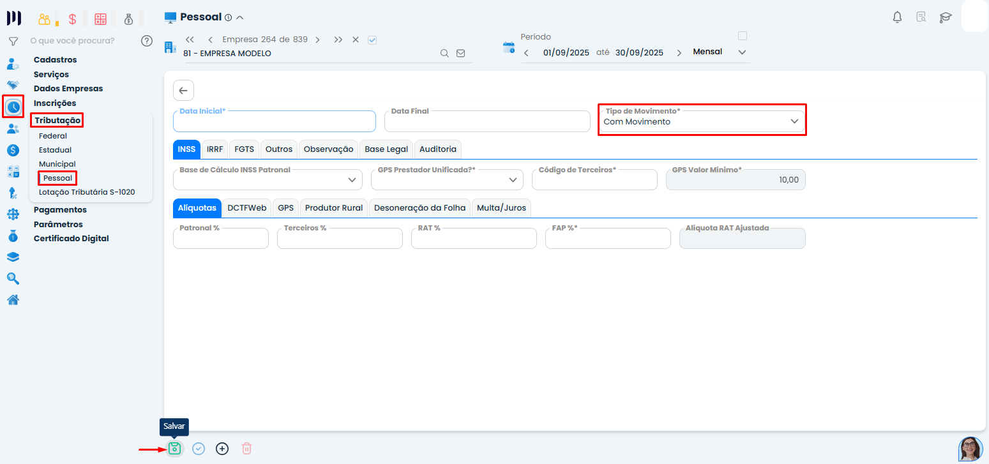
Task: Open the assistant avatar in bottom corner
Action: 970,449
